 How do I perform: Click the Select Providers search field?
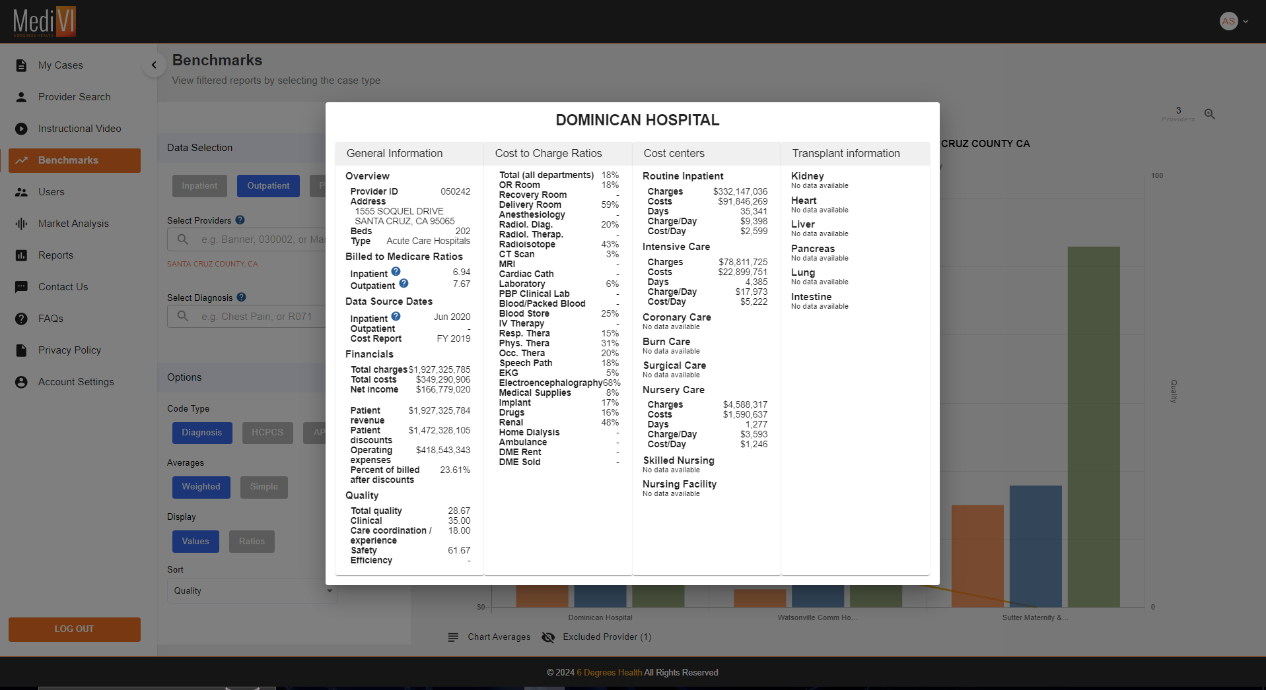(x=252, y=239)
